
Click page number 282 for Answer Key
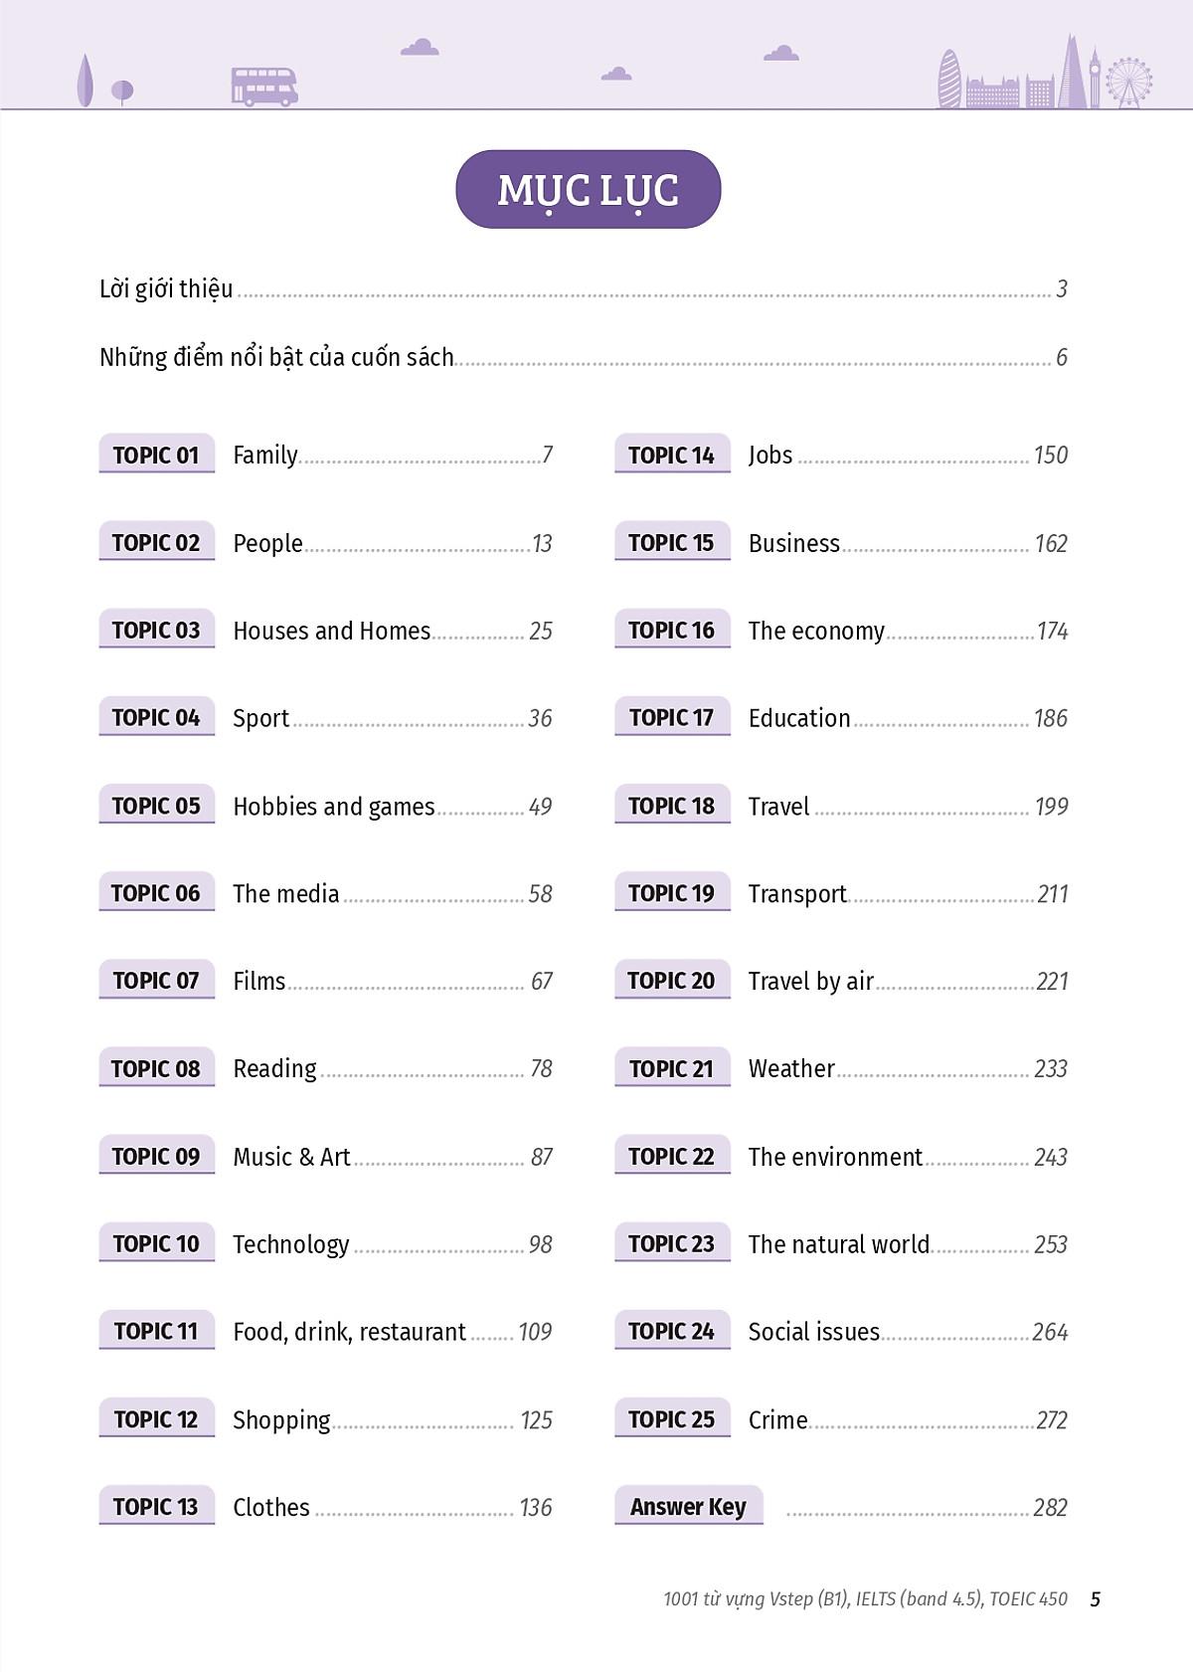pos(1050,1507)
